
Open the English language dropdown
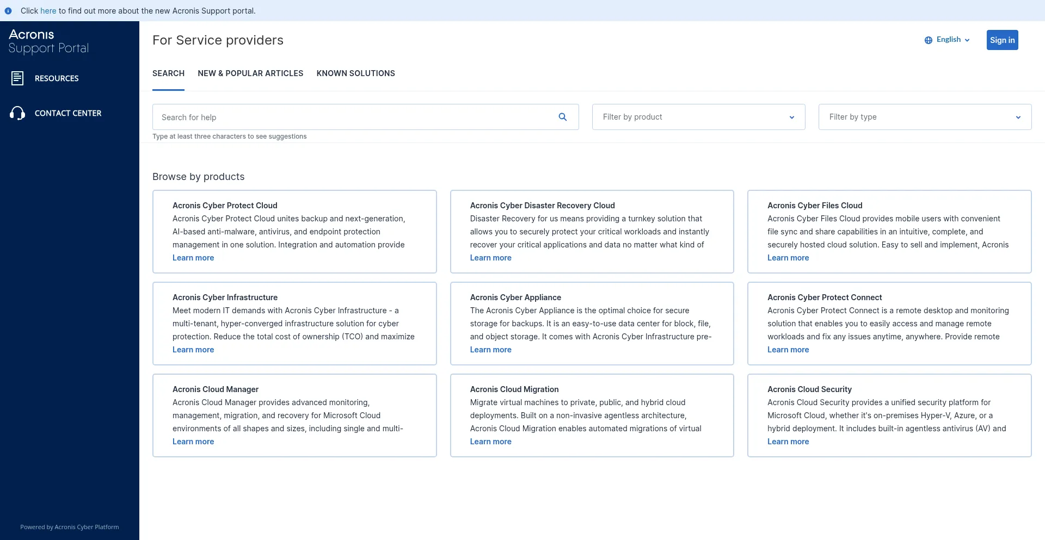click(x=948, y=40)
